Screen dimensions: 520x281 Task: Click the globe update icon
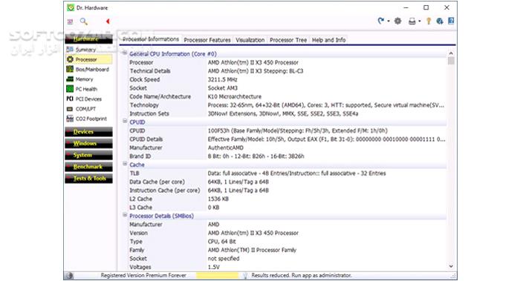[x=440, y=22]
